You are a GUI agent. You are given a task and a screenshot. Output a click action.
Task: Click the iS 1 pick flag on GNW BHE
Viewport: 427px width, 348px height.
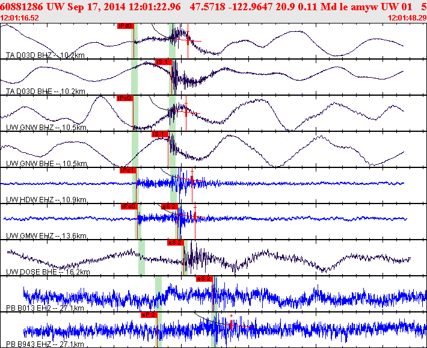(160, 134)
